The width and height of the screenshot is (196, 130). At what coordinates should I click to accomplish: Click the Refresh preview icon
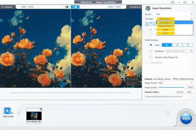click(128, 79)
